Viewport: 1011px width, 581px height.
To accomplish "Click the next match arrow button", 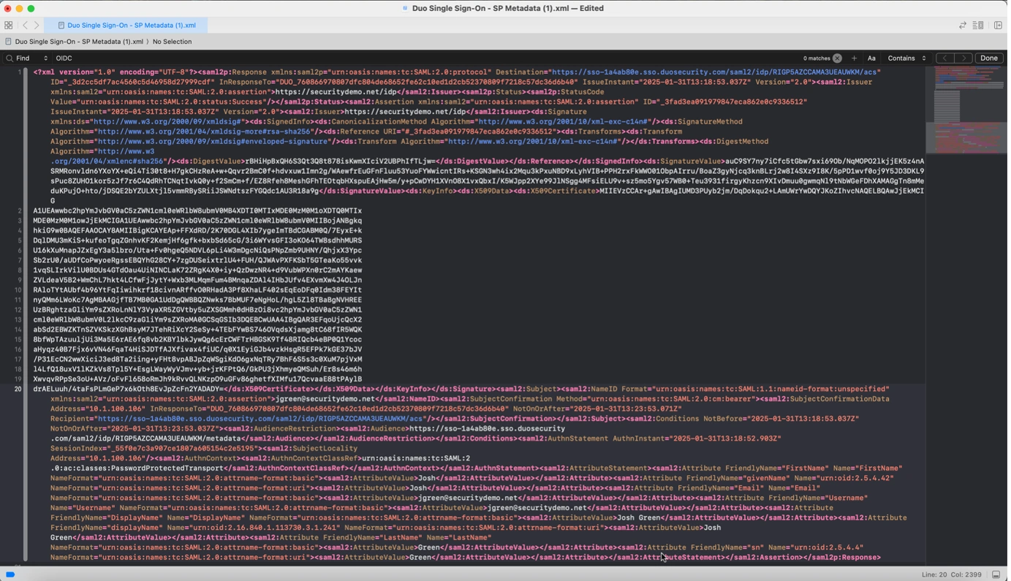I will pos(963,58).
